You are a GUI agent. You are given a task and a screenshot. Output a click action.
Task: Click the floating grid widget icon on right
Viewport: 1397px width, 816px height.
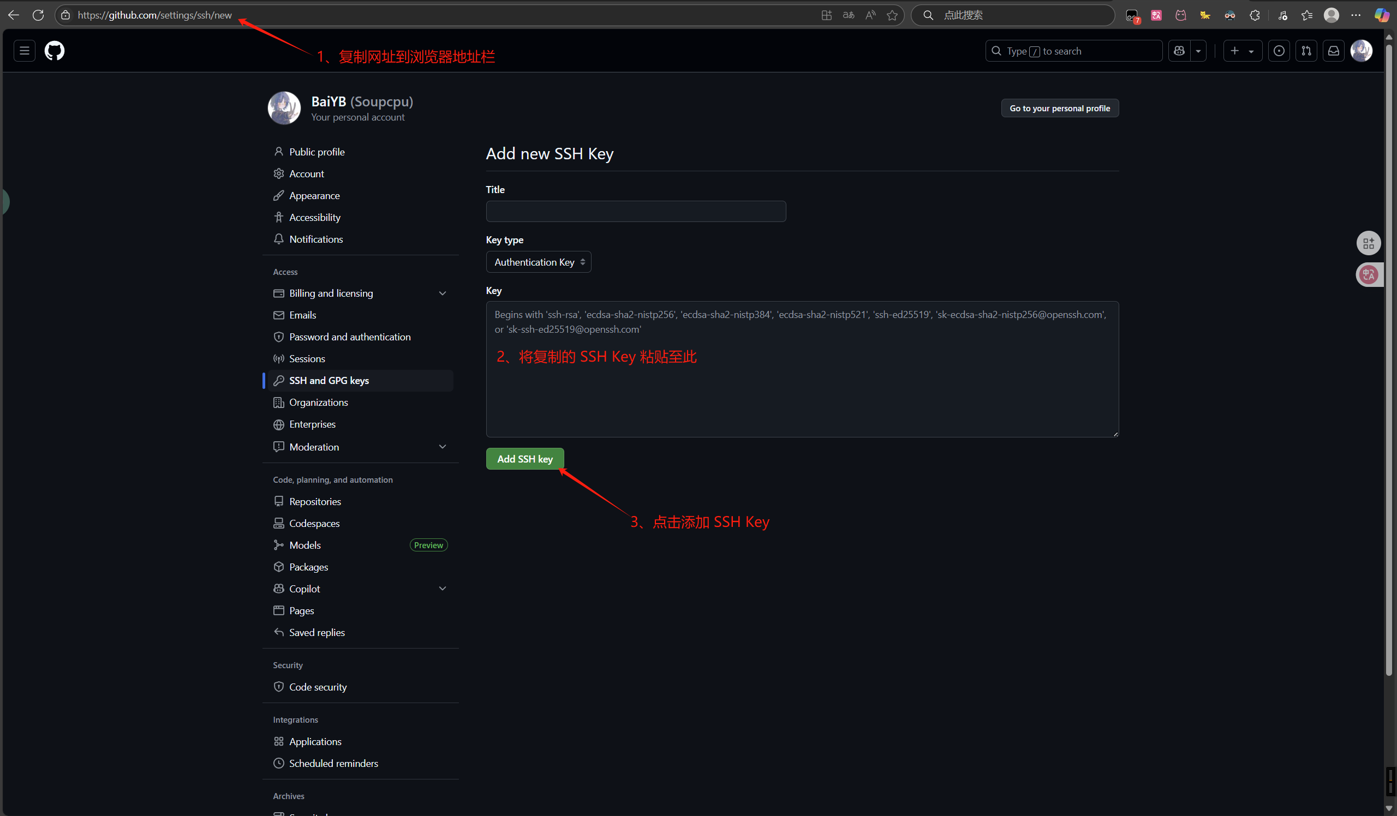pos(1368,243)
